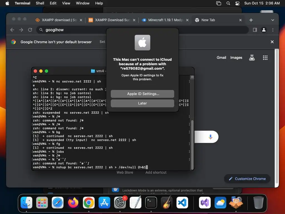Click Apple ID Settings button
The width and height of the screenshot is (285, 214).
(142, 94)
